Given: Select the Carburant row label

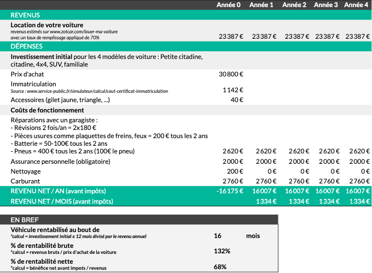Looking at the screenshot, I should (25, 181).
